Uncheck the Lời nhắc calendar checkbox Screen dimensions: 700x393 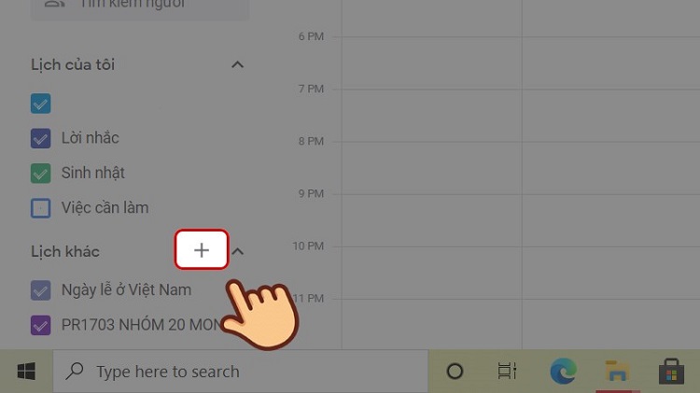pos(41,138)
